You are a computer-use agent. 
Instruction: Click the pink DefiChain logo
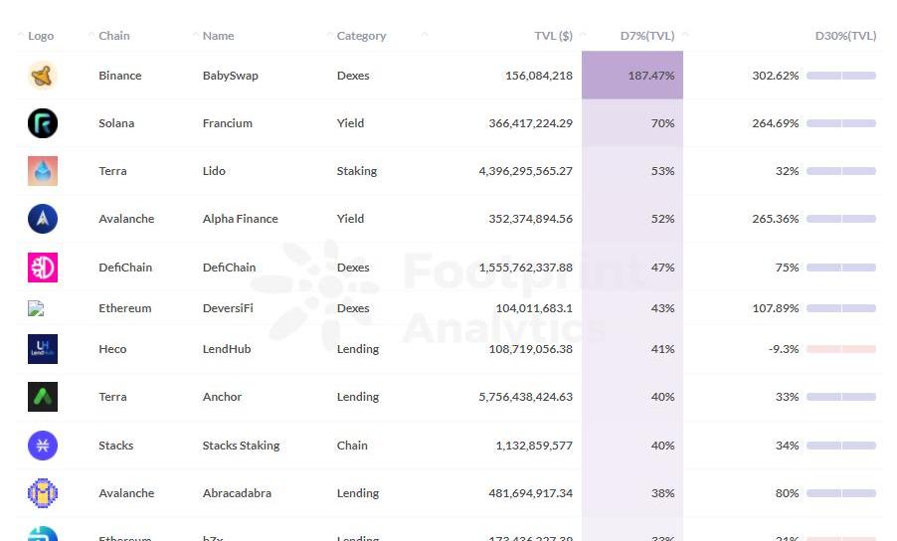pos(42,268)
